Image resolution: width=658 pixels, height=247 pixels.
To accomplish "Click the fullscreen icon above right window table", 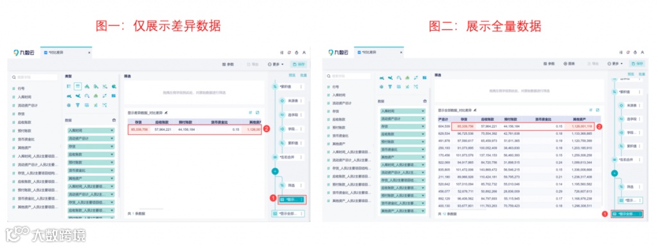I will tap(598, 110).
